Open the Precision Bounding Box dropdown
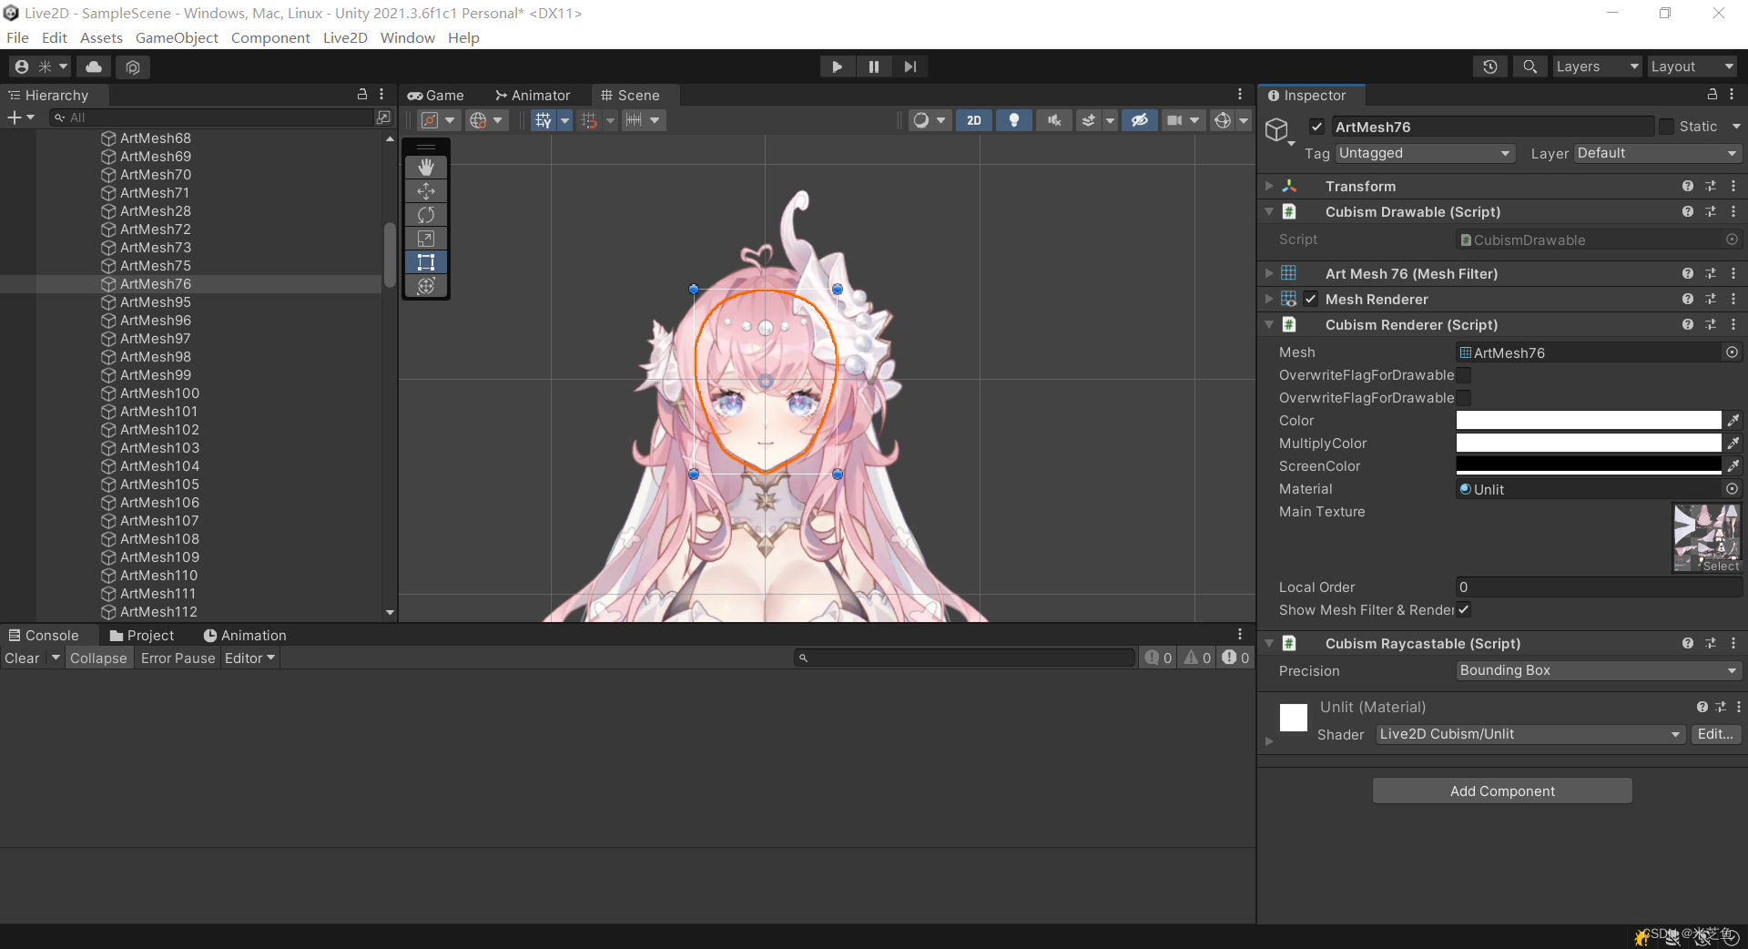1748x949 pixels. (1598, 670)
